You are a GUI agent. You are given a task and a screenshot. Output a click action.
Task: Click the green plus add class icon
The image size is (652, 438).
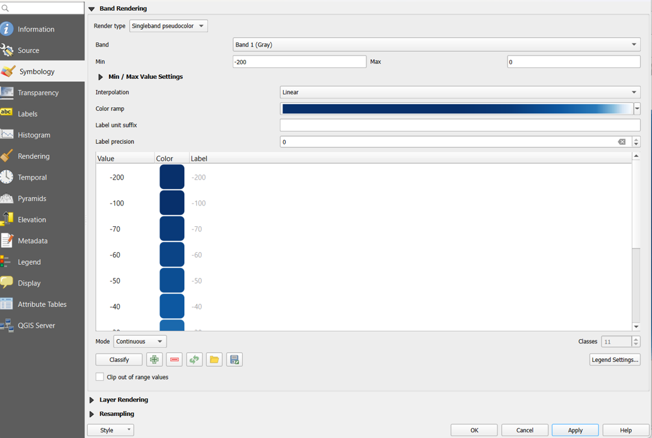[154, 359]
